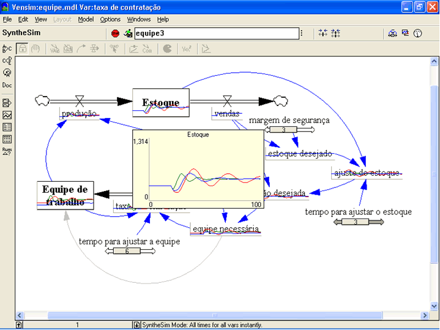Click tempo para ajustar o estoque slider
This screenshot has width=440, height=330.
pyautogui.click(x=358, y=222)
